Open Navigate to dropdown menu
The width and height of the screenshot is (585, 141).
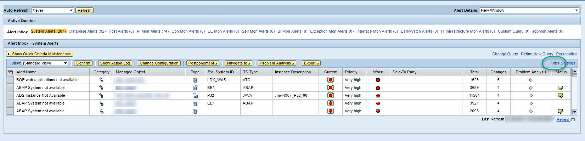pyautogui.click(x=238, y=63)
